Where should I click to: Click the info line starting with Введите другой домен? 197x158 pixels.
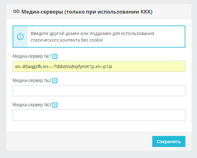(x=92, y=33)
